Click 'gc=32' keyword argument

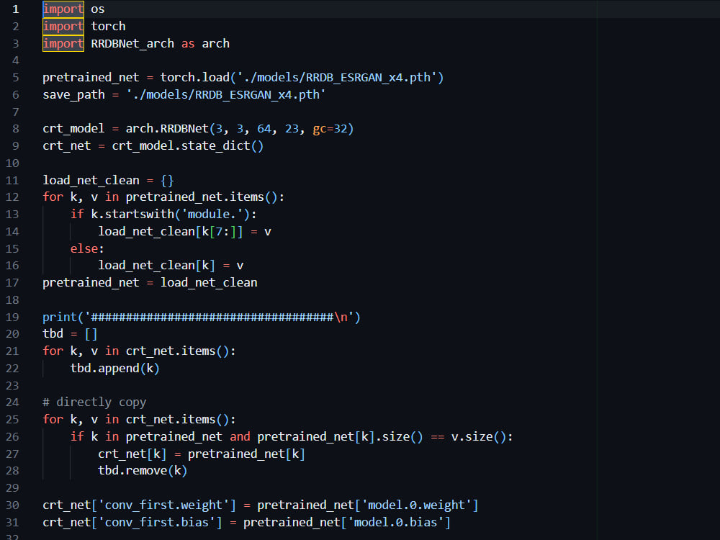click(x=330, y=129)
